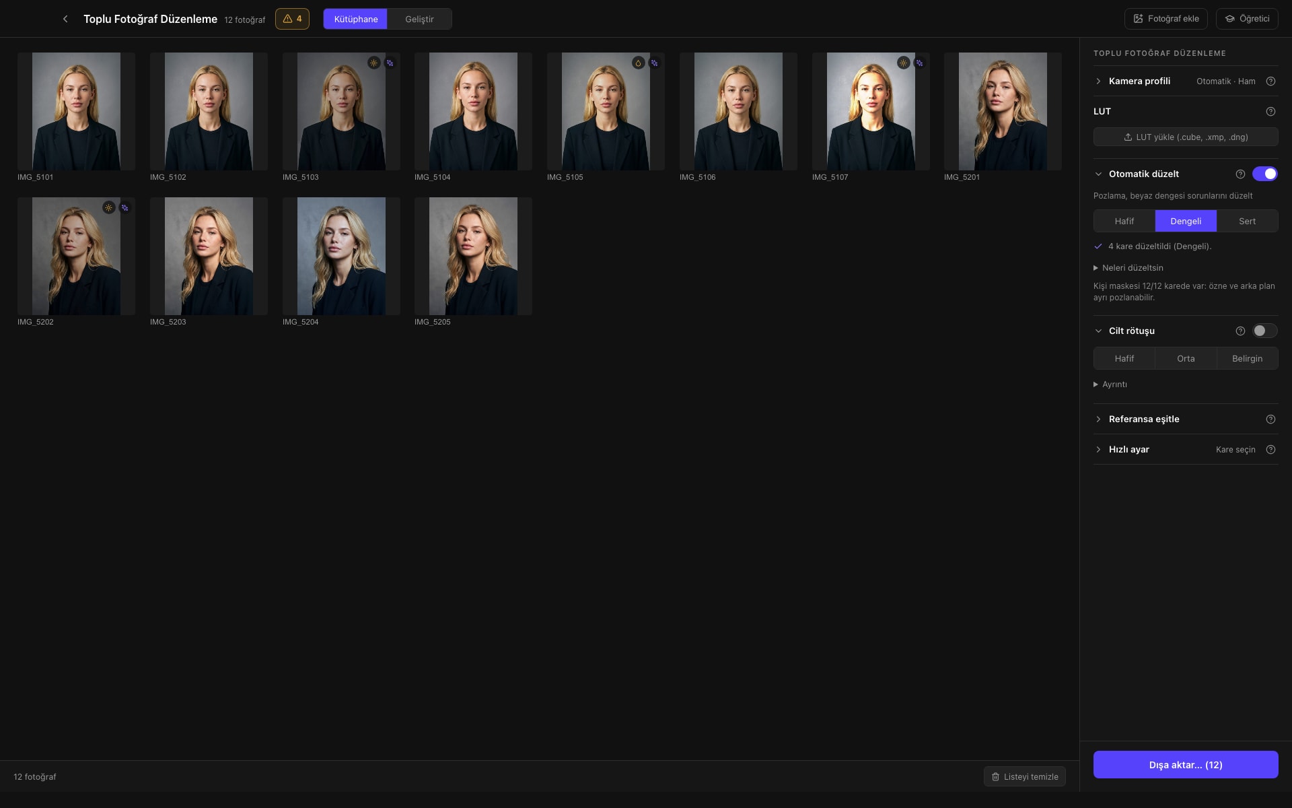The image size is (1292, 808).
Task: Switch to the Geliştir tab
Action: [419, 19]
